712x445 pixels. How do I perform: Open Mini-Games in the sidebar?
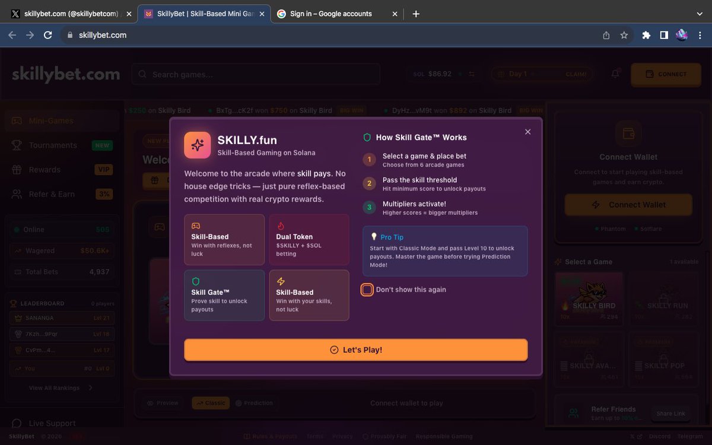pyautogui.click(x=62, y=121)
